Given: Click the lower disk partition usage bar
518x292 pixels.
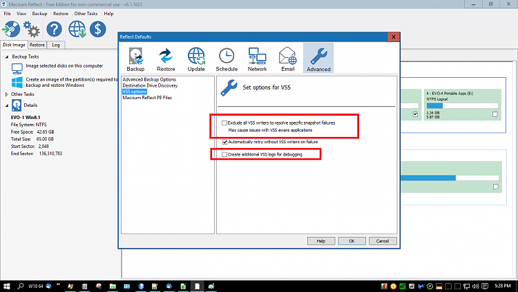Looking at the screenshot, I should [450, 178].
